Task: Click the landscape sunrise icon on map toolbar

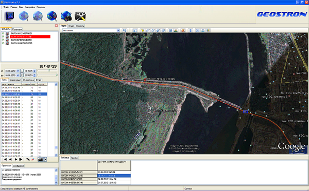Action: [x=176, y=30]
